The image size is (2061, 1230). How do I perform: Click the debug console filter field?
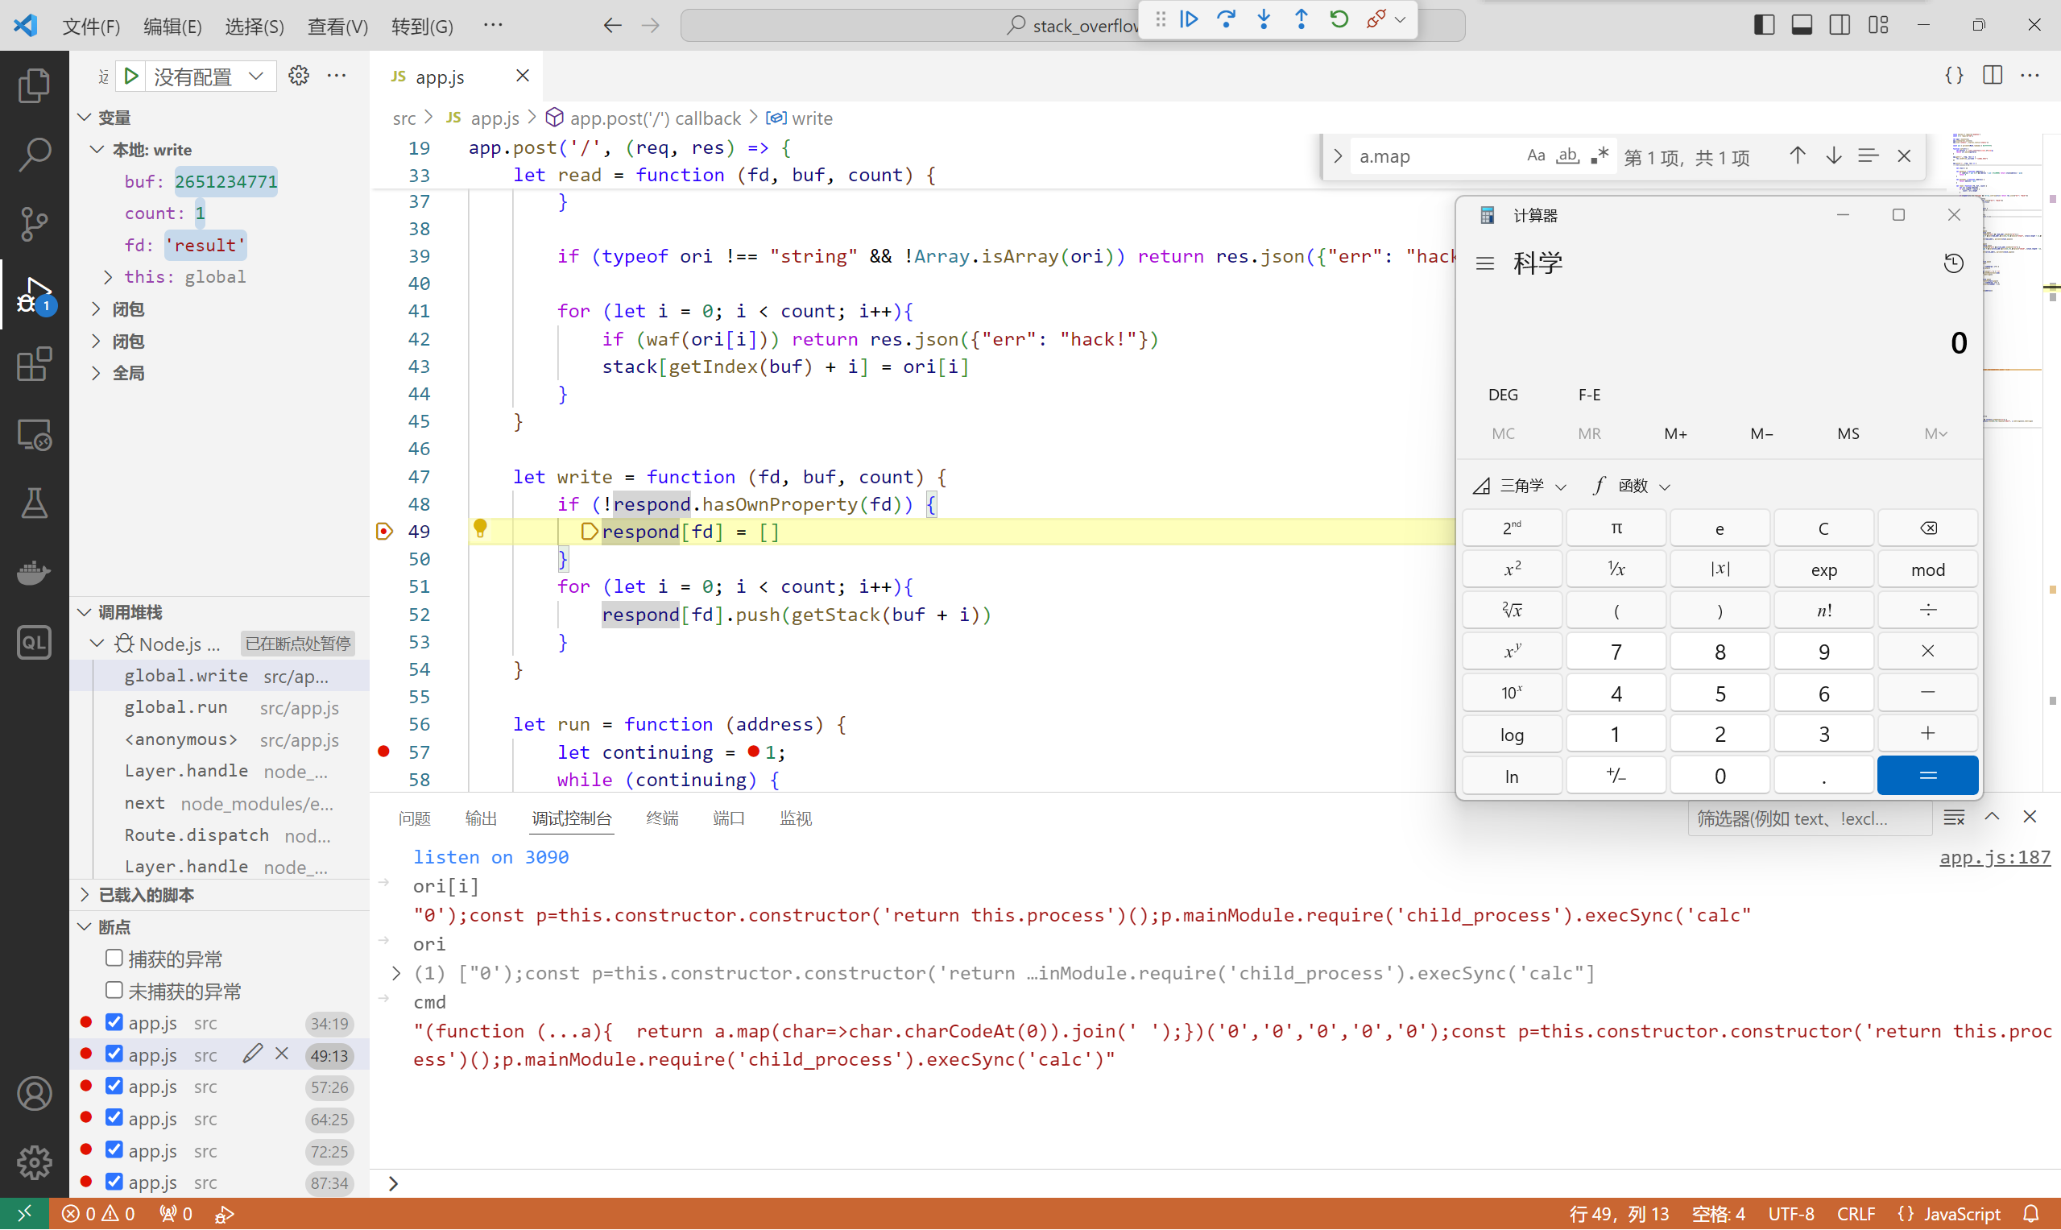(x=1808, y=819)
